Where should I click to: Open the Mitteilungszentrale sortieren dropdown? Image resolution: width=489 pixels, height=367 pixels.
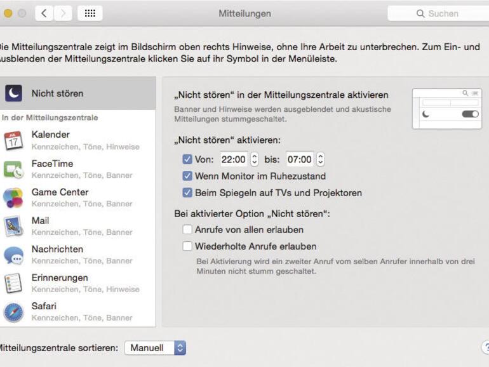tap(155, 348)
